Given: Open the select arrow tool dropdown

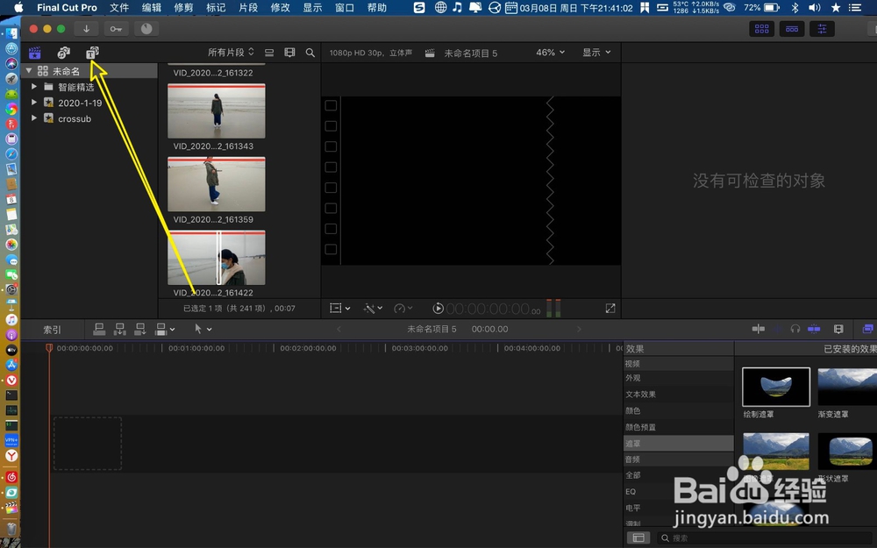Looking at the screenshot, I should tap(203, 330).
